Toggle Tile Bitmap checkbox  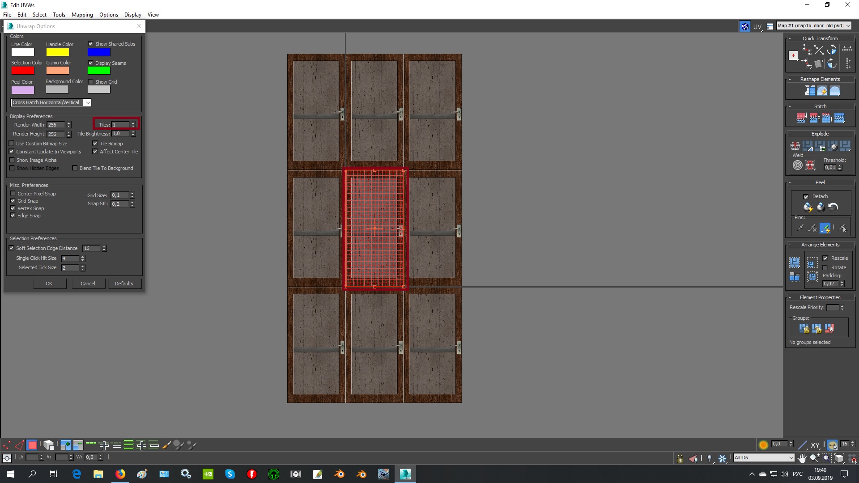95,144
